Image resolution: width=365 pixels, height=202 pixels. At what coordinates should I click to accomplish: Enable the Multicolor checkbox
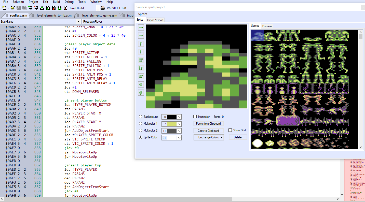pos(195,117)
